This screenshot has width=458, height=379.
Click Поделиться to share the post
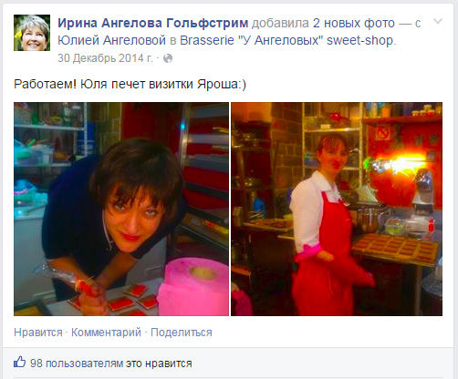[x=182, y=333]
